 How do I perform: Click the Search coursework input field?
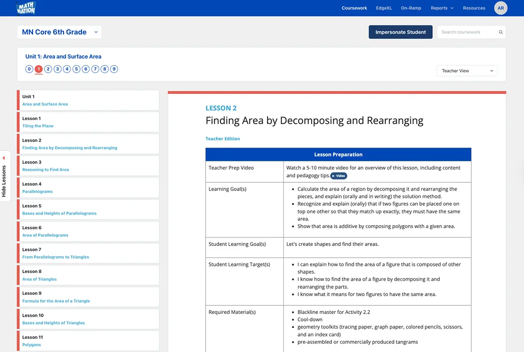467,32
